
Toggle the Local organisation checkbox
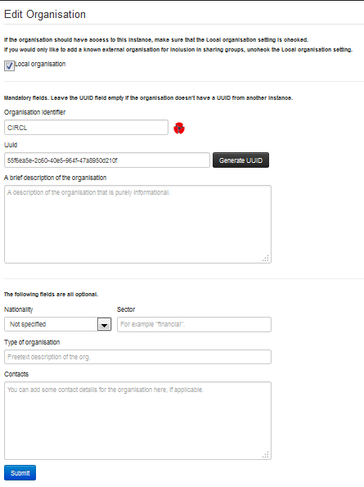[9, 65]
